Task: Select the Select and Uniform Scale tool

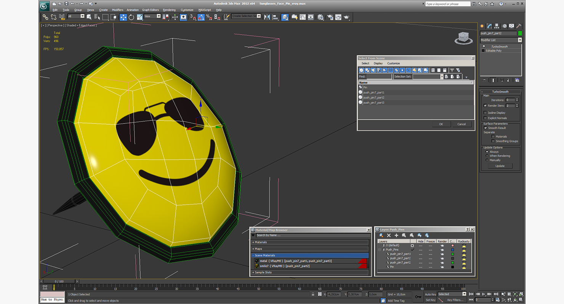Action: tap(139, 17)
